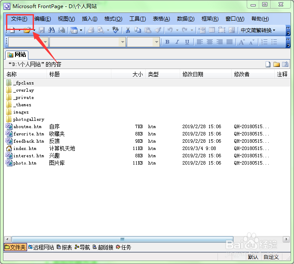Click the Undo arrow icon

pos(170,30)
